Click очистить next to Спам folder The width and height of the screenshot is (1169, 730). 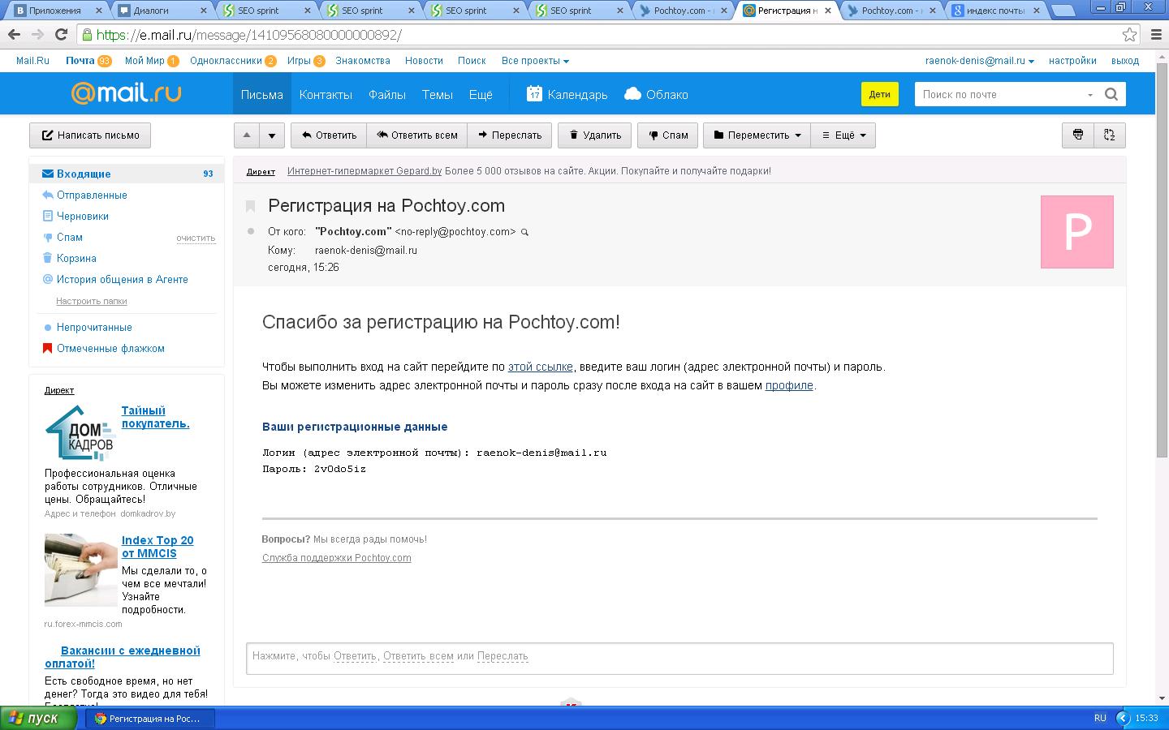coord(196,238)
